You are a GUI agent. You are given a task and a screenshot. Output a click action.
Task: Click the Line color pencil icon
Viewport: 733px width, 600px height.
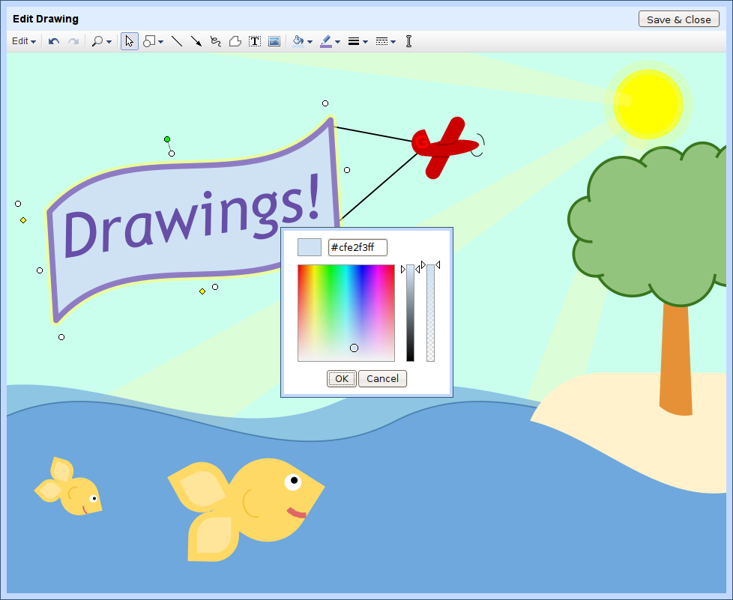coord(326,41)
